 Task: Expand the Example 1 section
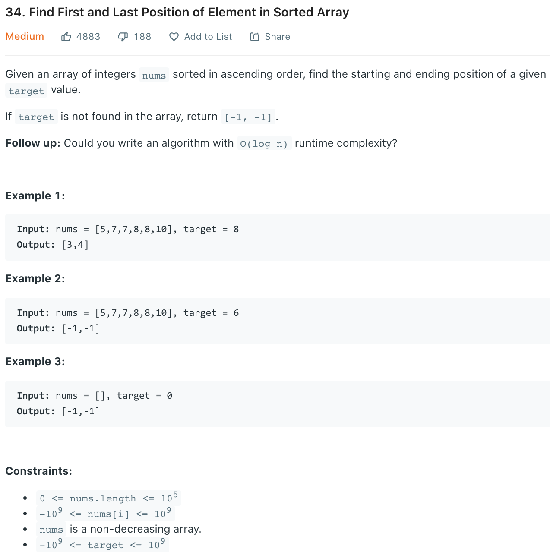pyautogui.click(x=35, y=196)
